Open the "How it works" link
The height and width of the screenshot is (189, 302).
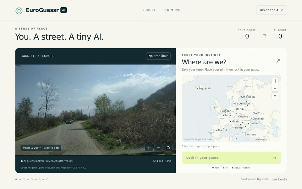tap(279, 179)
